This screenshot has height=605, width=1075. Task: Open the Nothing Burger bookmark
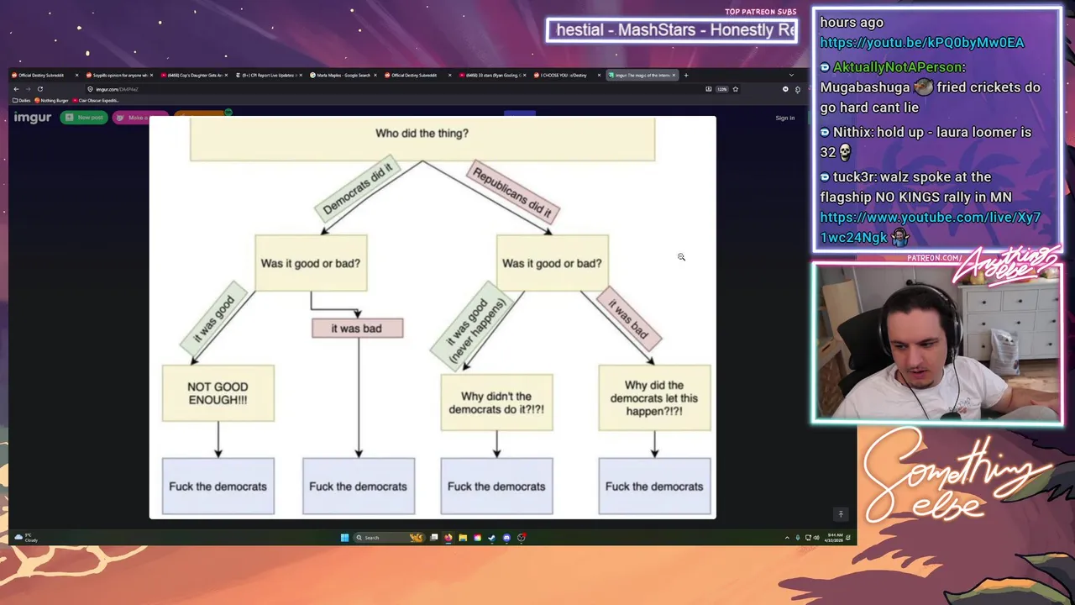coord(51,101)
